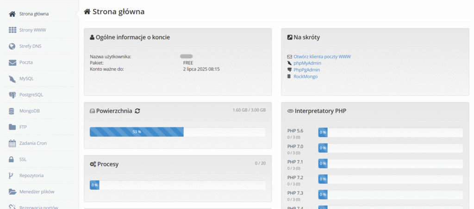Click the FTP folder icon

pos(12,127)
